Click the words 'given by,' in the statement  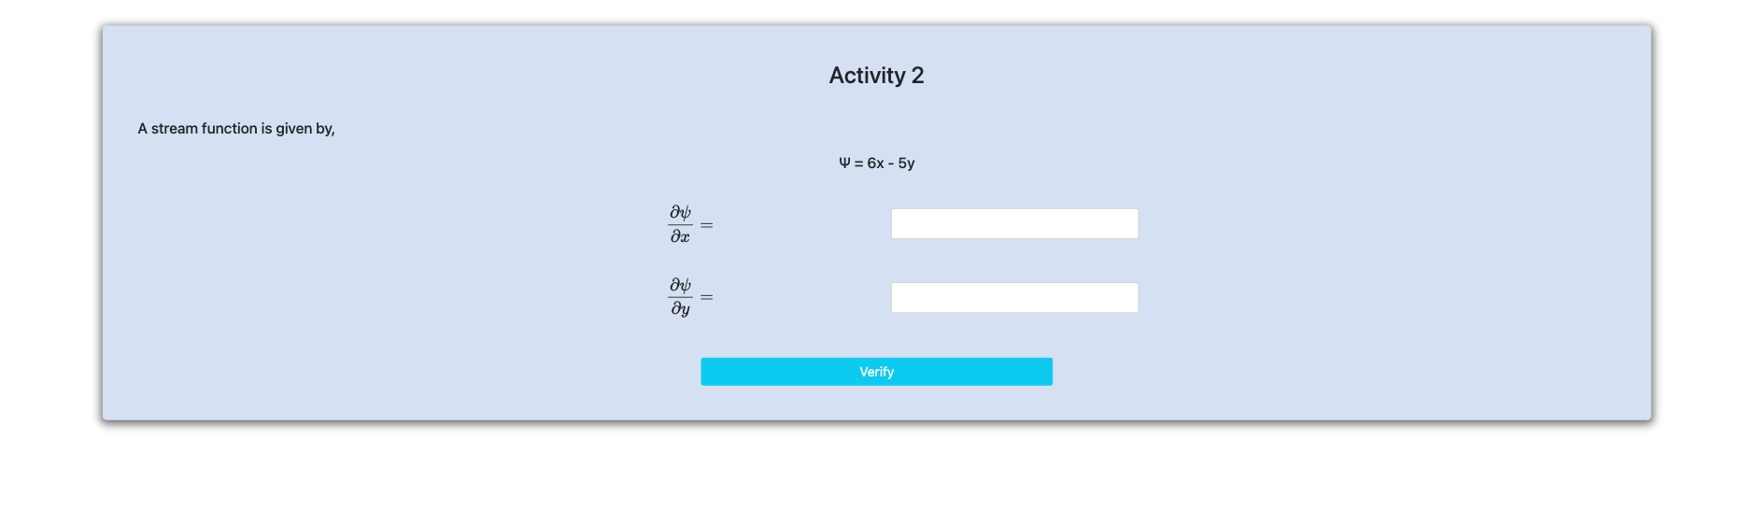point(305,129)
